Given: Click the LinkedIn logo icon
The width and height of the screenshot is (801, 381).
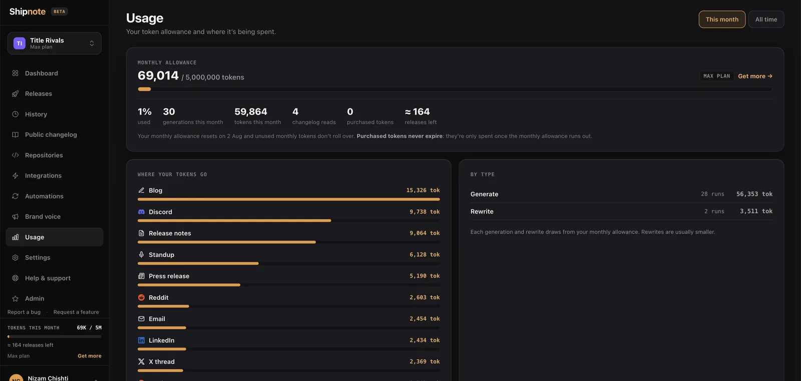Looking at the screenshot, I should (x=141, y=340).
